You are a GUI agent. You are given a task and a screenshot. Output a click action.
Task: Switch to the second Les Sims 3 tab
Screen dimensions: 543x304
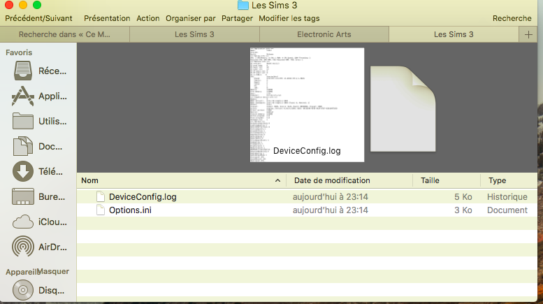194,34
